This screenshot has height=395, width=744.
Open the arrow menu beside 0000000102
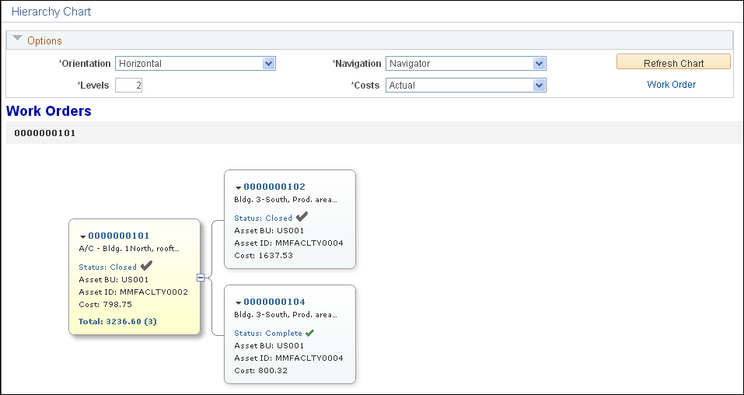238,187
